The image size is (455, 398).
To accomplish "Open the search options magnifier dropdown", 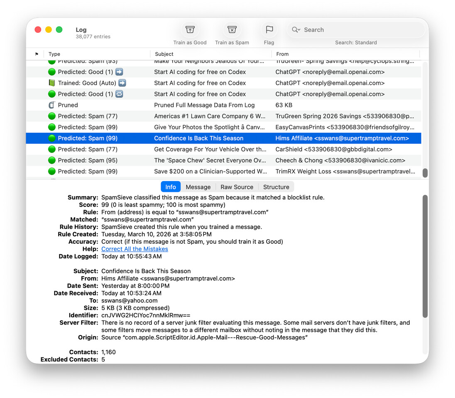I will coord(296,30).
